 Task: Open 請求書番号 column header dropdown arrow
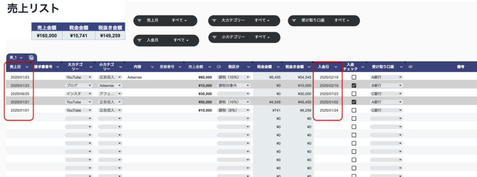[x=58, y=67]
